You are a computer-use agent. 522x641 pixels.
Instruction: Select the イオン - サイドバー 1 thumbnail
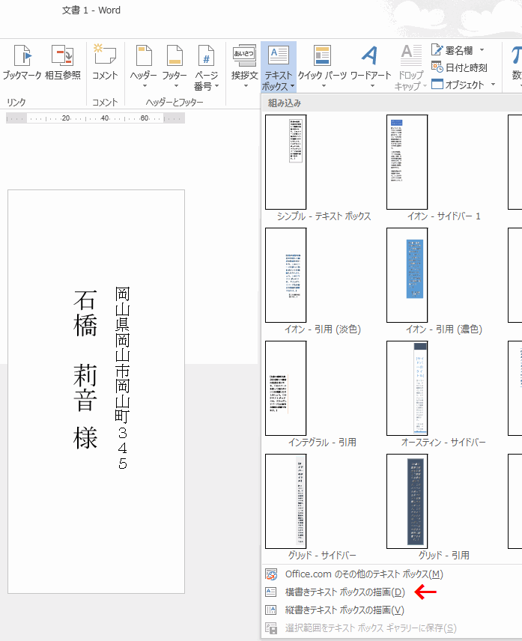[407, 162]
